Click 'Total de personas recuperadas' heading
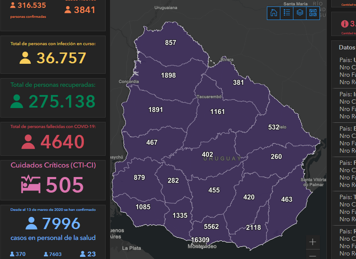This screenshot has width=356, height=259. pyautogui.click(x=53, y=85)
